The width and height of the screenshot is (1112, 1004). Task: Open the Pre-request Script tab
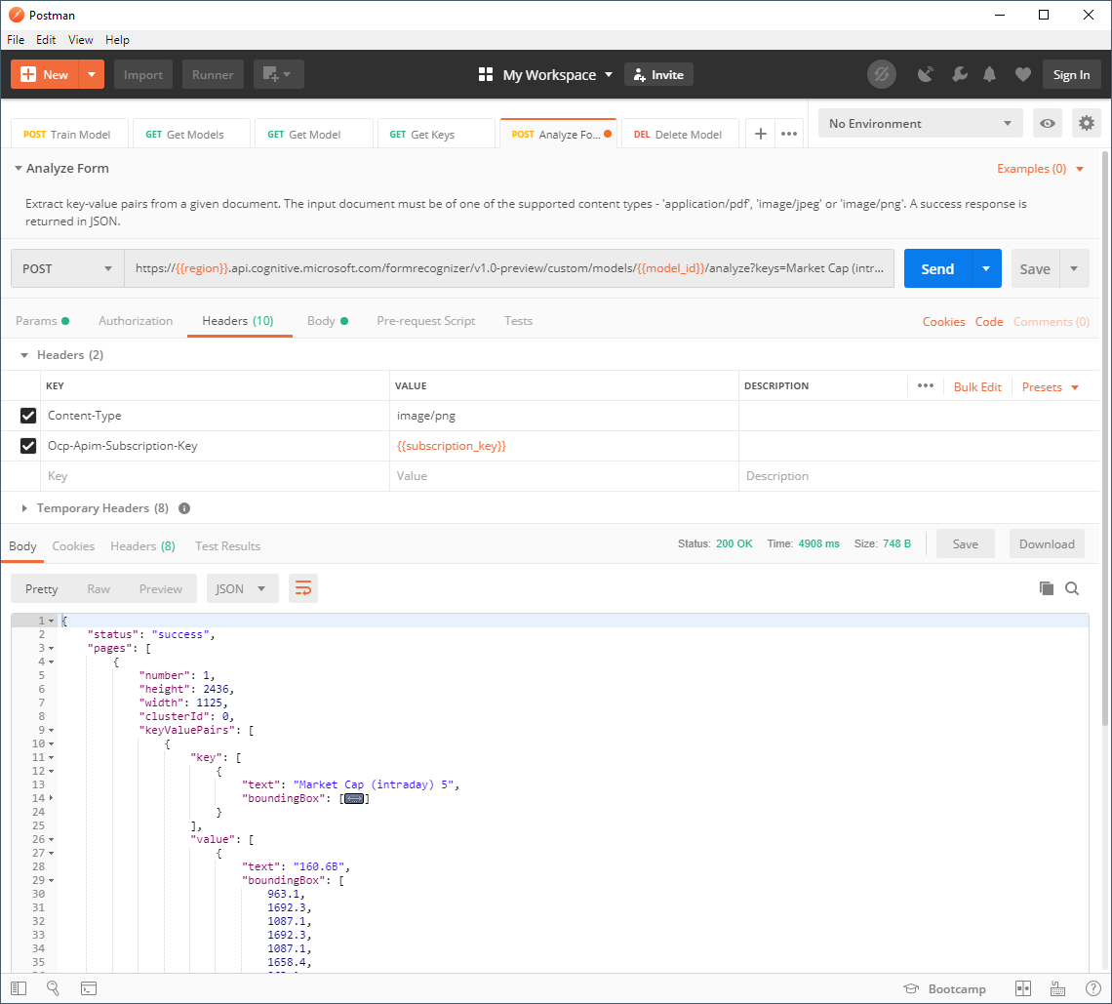pos(425,321)
